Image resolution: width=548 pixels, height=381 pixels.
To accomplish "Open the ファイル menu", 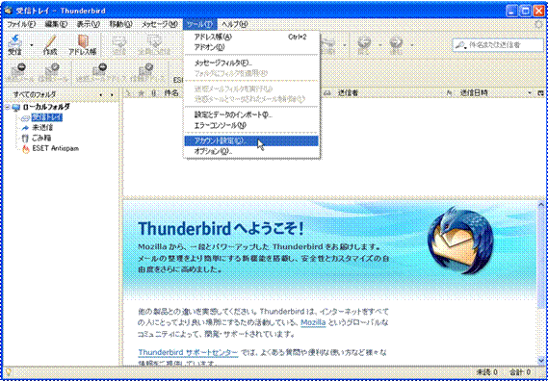I will tap(21, 24).
